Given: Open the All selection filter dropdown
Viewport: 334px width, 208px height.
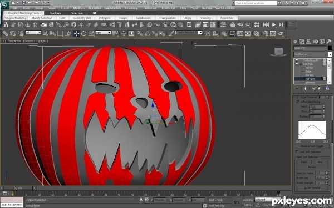Looking at the screenshot, I should [33, 33].
